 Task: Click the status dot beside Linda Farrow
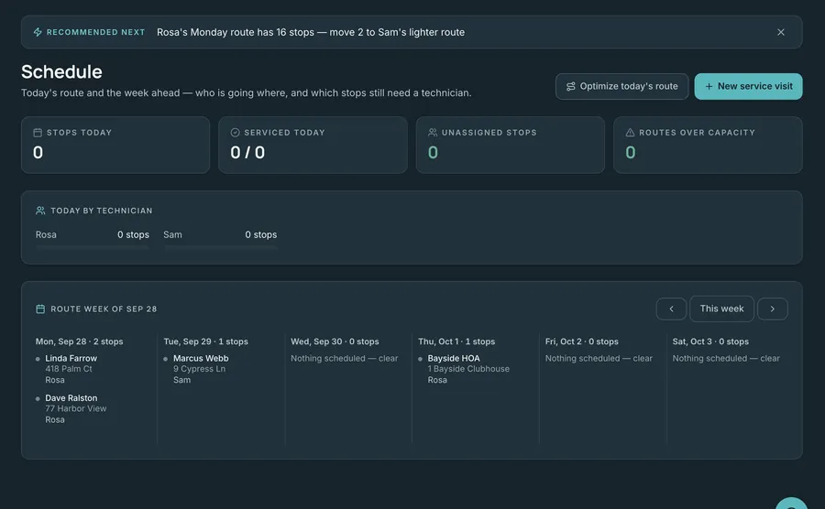(x=38, y=359)
